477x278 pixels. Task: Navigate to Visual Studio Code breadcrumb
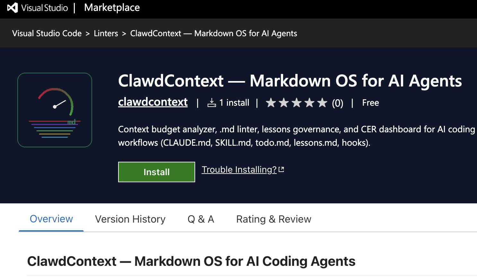(x=47, y=33)
